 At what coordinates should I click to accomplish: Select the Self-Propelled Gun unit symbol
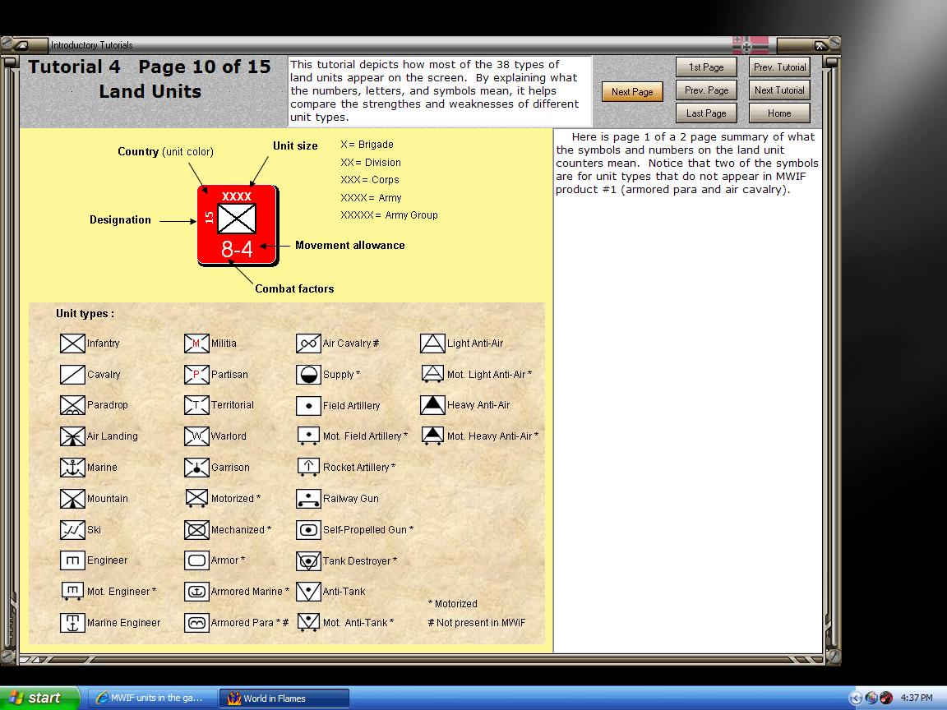tap(308, 529)
